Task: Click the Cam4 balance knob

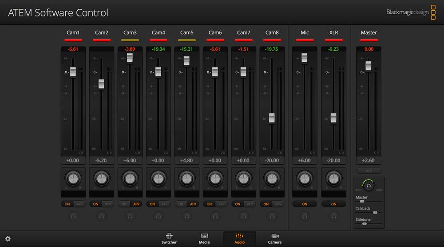Action: point(159,179)
